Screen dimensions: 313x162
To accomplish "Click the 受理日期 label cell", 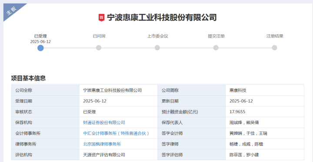I will (45, 101).
